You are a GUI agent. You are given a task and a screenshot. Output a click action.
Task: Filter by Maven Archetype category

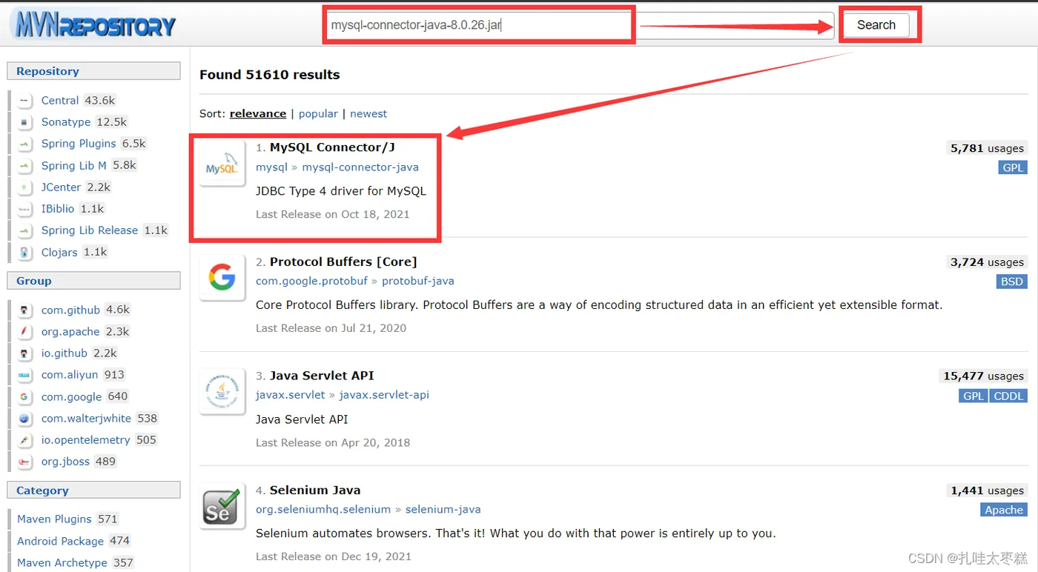point(62,563)
